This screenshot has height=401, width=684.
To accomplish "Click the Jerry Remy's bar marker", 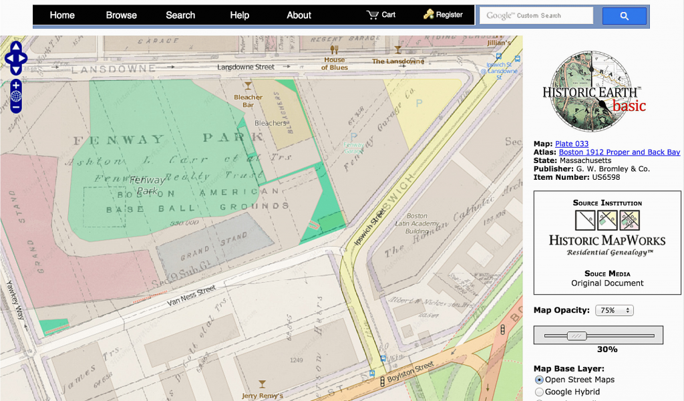I will coord(262,384).
